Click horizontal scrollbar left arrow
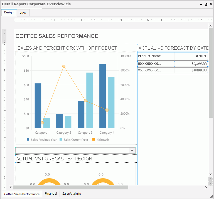This screenshot has height=200, width=214. click(x=11, y=187)
